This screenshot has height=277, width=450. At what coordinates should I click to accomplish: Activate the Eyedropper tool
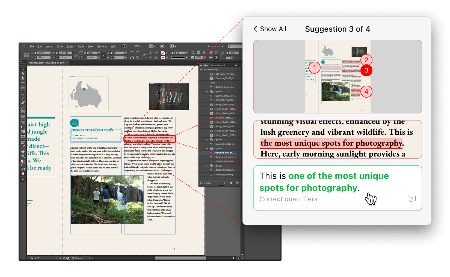click(x=23, y=147)
